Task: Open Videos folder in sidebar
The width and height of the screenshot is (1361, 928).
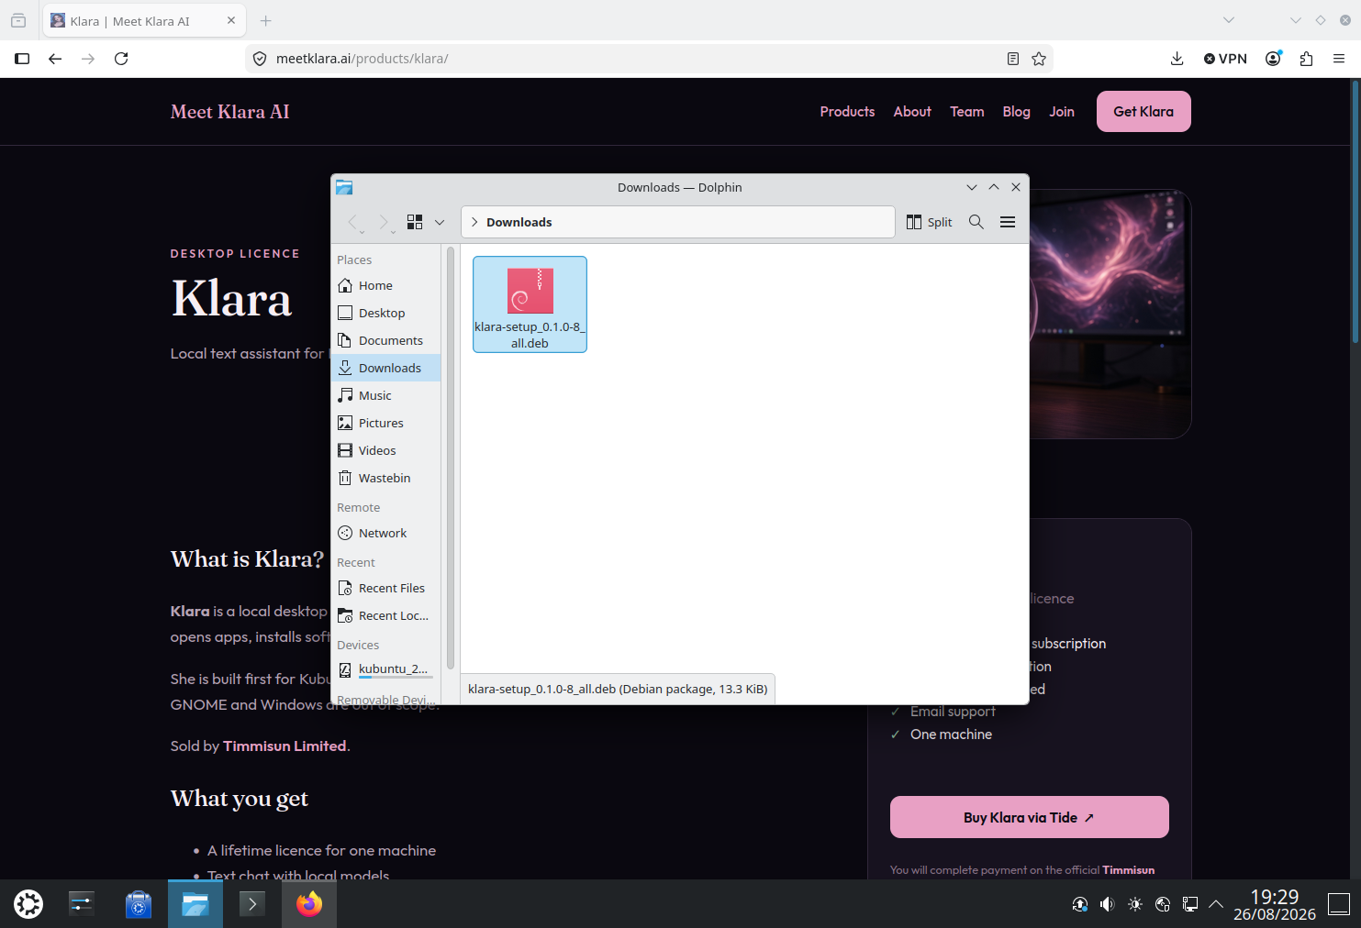Action: pyautogui.click(x=385, y=450)
